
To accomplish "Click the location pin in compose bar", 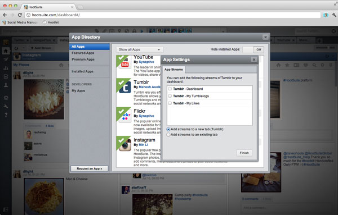I will click(119, 31).
